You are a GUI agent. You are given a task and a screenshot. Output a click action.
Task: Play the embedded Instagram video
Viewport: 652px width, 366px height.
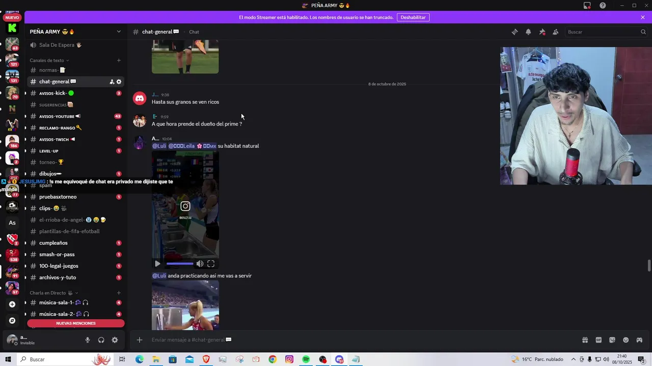[x=157, y=264]
